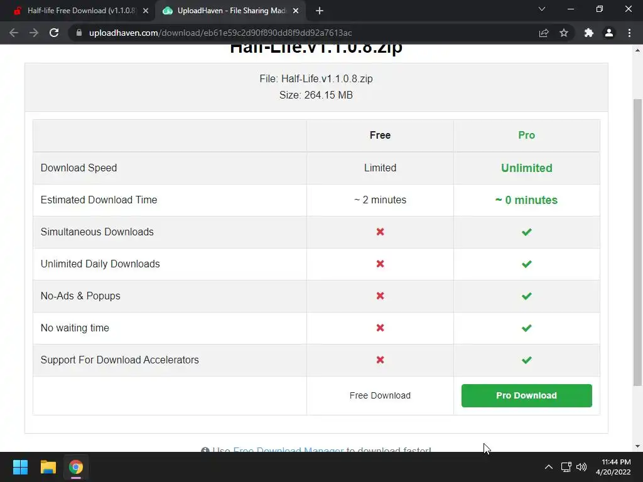Show hidden system tray icons

coord(548,467)
